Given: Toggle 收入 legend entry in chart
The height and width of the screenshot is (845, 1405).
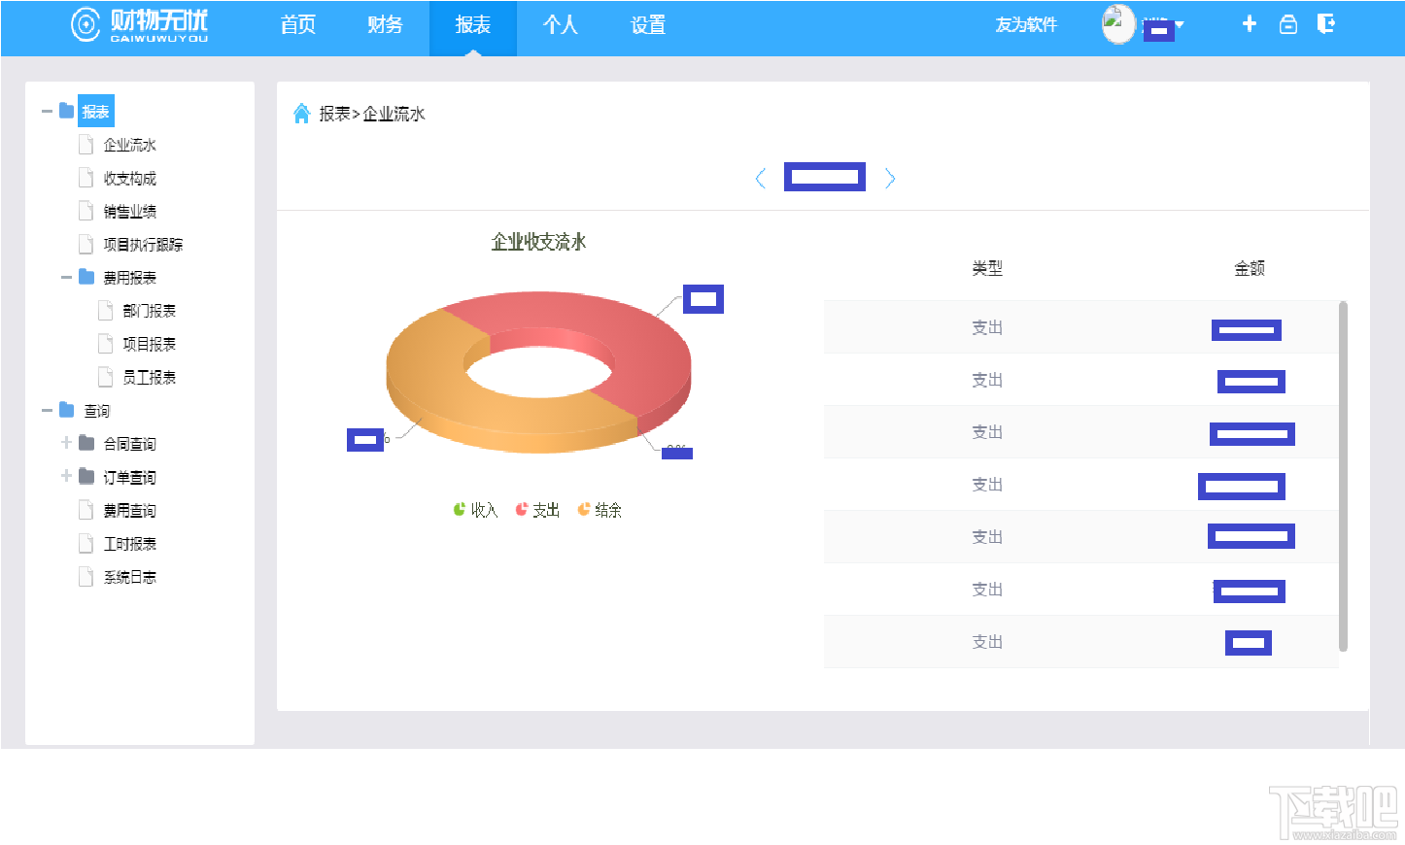Looking at the screenshot, I should [x=475, y=510].
